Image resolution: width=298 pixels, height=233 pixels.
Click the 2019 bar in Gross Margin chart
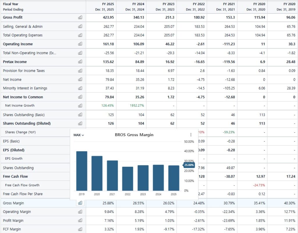coord(81,171)
